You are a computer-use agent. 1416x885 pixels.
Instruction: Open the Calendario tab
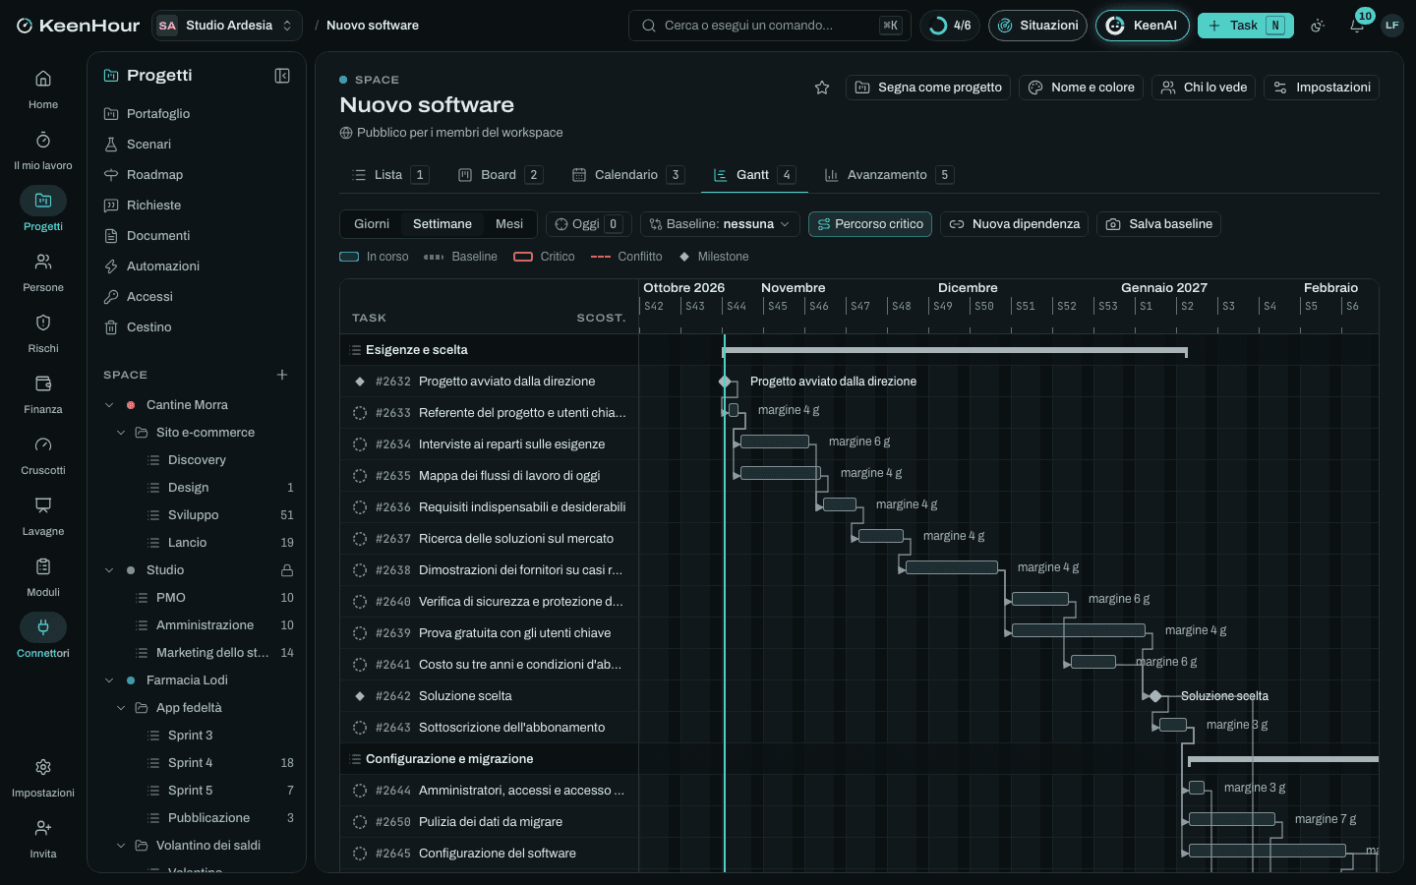[627, 175]
